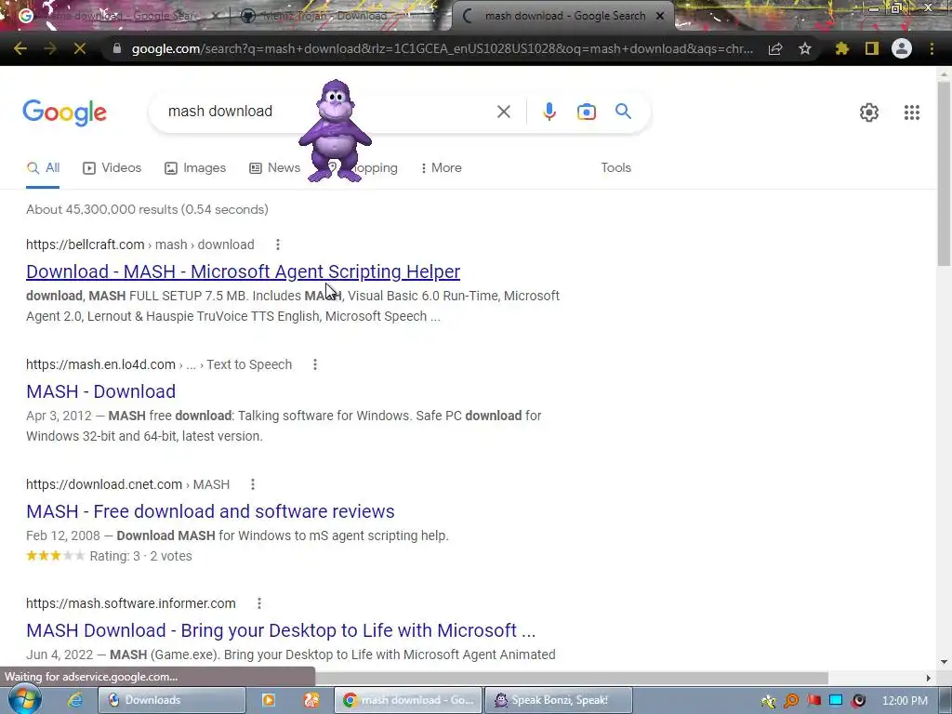Click the https://bellcraft.com URL breadcrumb

point(85,245)
